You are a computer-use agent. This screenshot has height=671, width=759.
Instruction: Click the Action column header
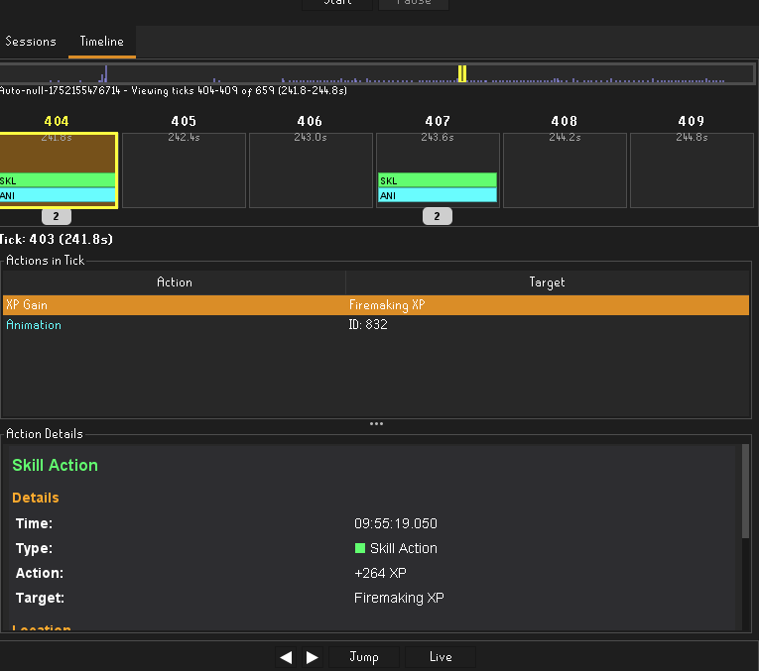click(175, 282)
